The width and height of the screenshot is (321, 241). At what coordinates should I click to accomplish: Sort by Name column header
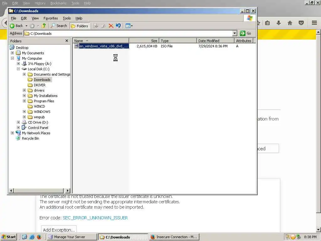point(101,41)
